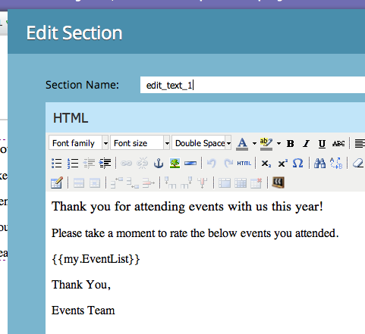Open highlight background color arrow
This screenshot has height=334, width=365.
pyautogui.click(x=278, y=143)
